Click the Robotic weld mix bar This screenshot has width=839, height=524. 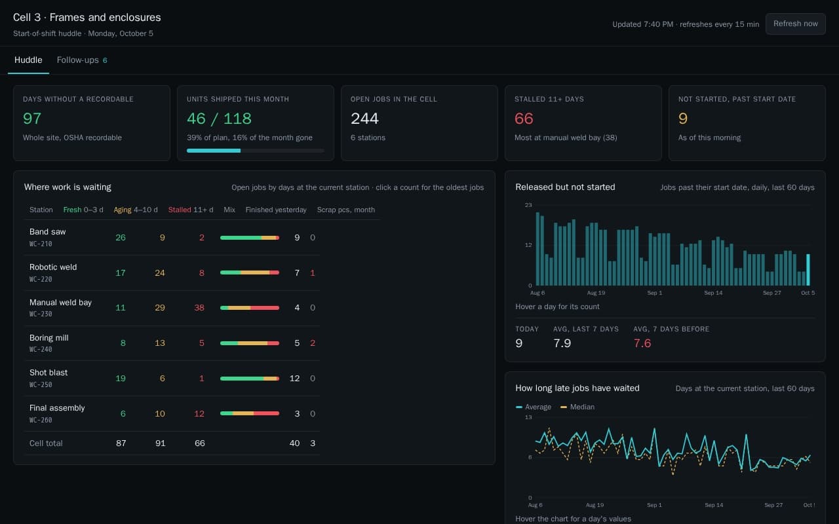click(250, 272)
